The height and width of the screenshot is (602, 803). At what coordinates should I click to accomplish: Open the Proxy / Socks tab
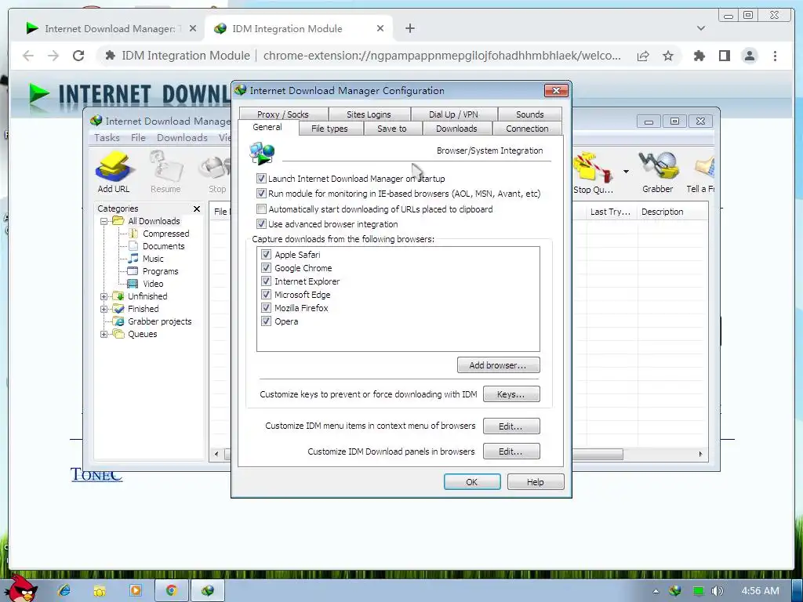282,114
